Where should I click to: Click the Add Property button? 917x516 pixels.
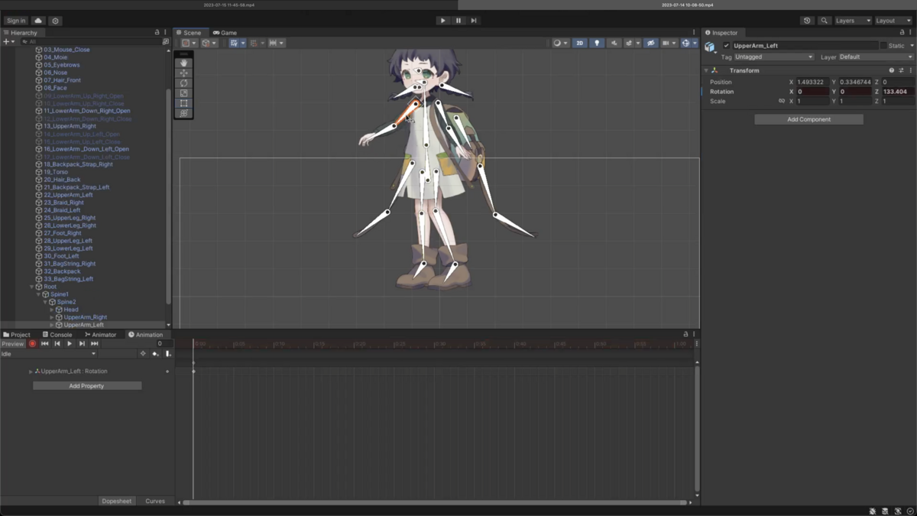click(86, 386)
